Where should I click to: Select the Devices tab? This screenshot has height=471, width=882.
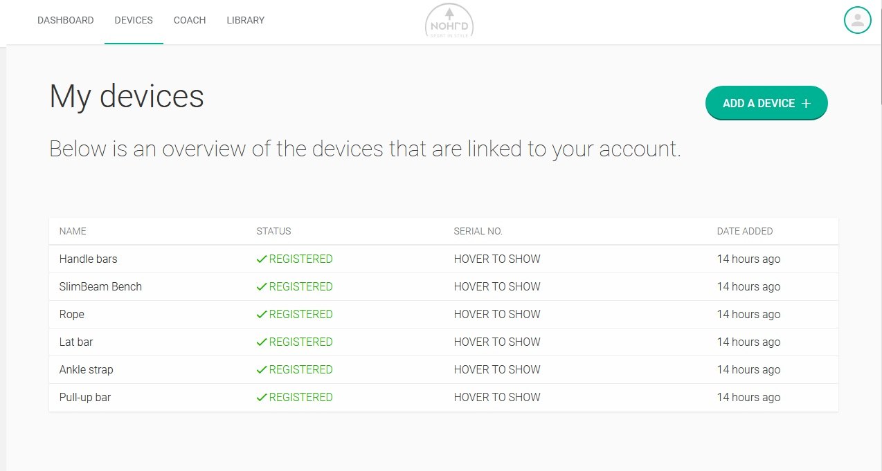point(134,20)
